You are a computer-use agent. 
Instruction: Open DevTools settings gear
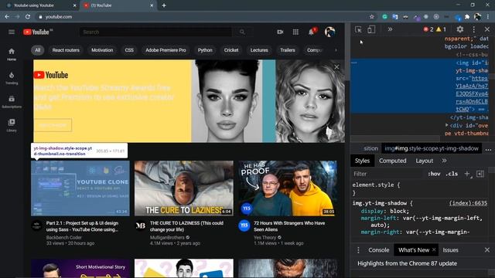[460, 29]
